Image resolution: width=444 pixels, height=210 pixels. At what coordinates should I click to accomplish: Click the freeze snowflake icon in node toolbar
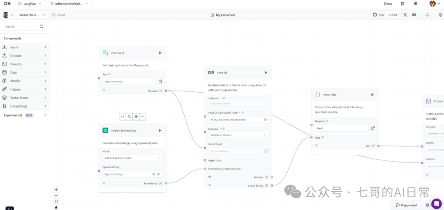coord(136,116)
